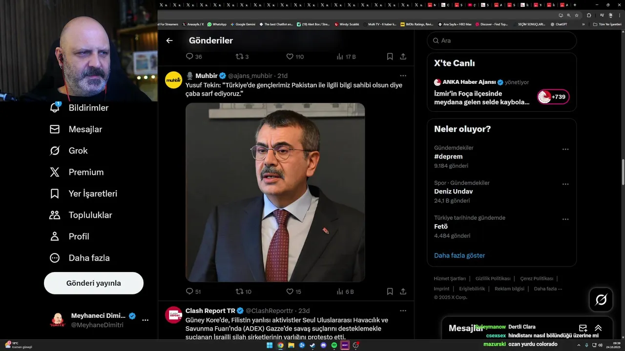Go back with the Gönderiler arrow
Viewport: 625px width, 351px height.
(x=169, y=40)
